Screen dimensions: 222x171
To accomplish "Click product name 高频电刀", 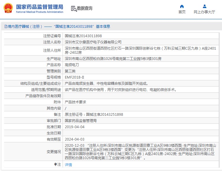I will (72, 65).
